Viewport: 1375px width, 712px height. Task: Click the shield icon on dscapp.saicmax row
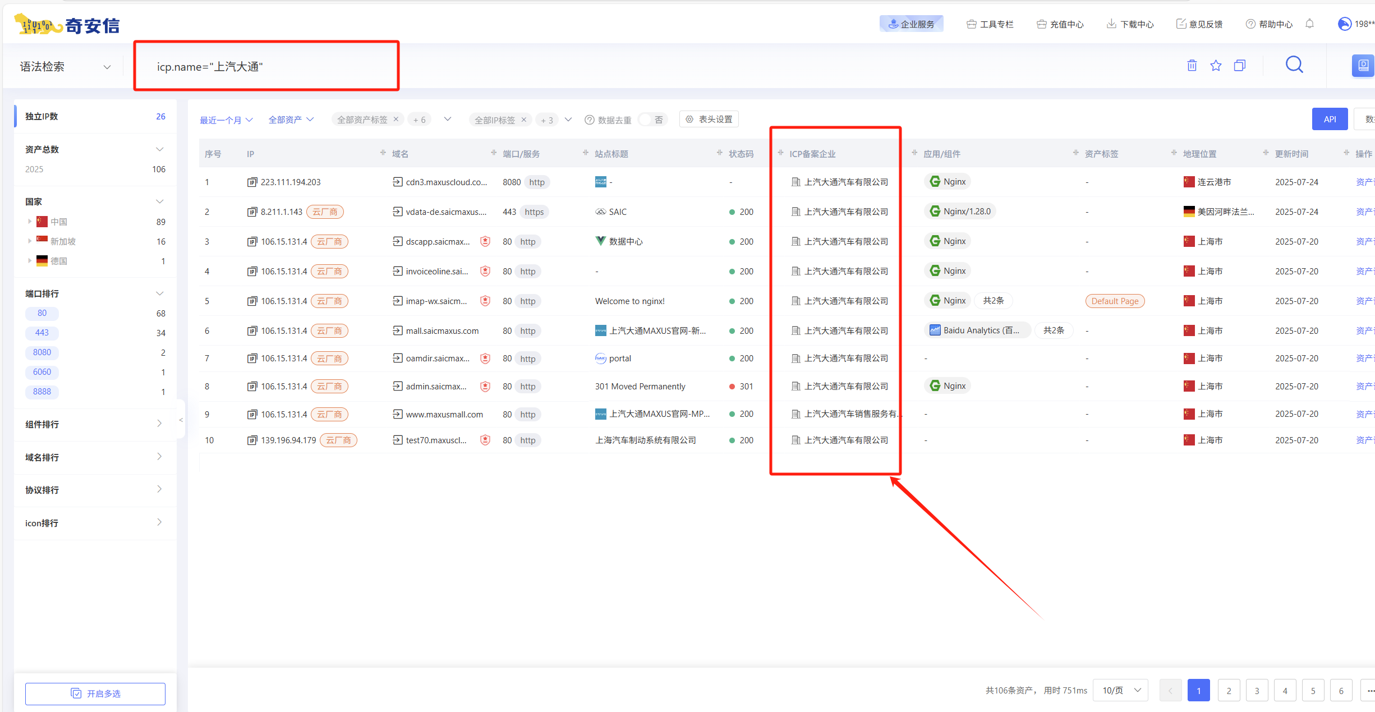click(485, 241)
